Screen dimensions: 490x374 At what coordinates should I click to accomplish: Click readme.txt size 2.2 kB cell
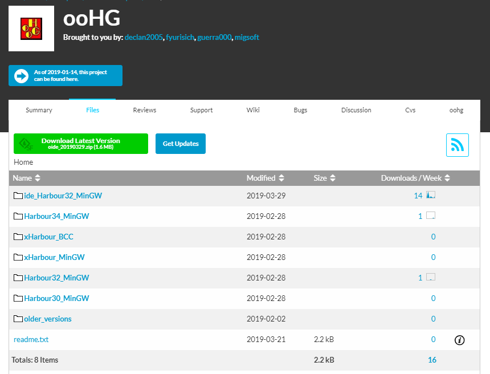click(x=324, y=339)
